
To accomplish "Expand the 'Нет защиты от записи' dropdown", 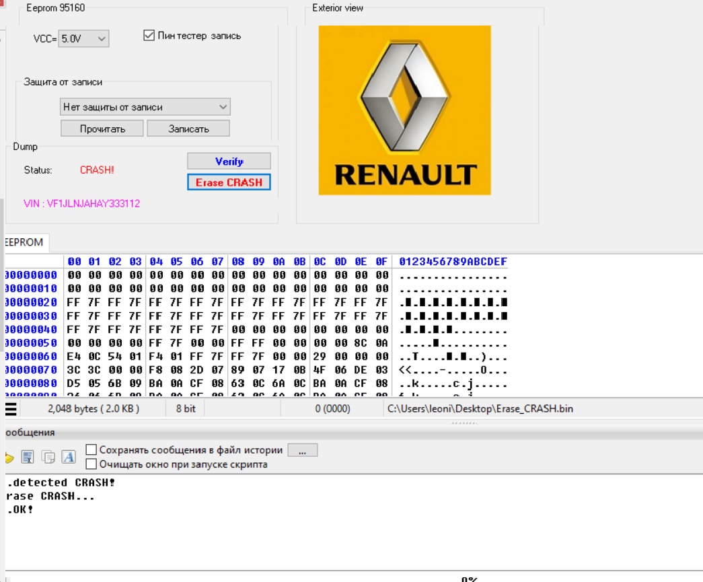I will tap(145, 107).
